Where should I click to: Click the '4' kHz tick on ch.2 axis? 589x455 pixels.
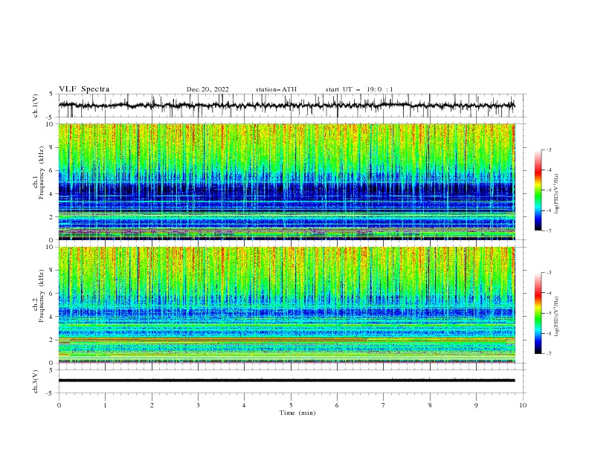(52, 317)
